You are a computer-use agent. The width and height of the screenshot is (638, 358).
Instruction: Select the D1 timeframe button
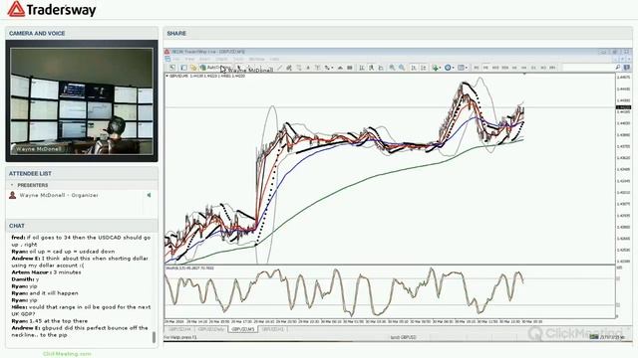point(533,68)
